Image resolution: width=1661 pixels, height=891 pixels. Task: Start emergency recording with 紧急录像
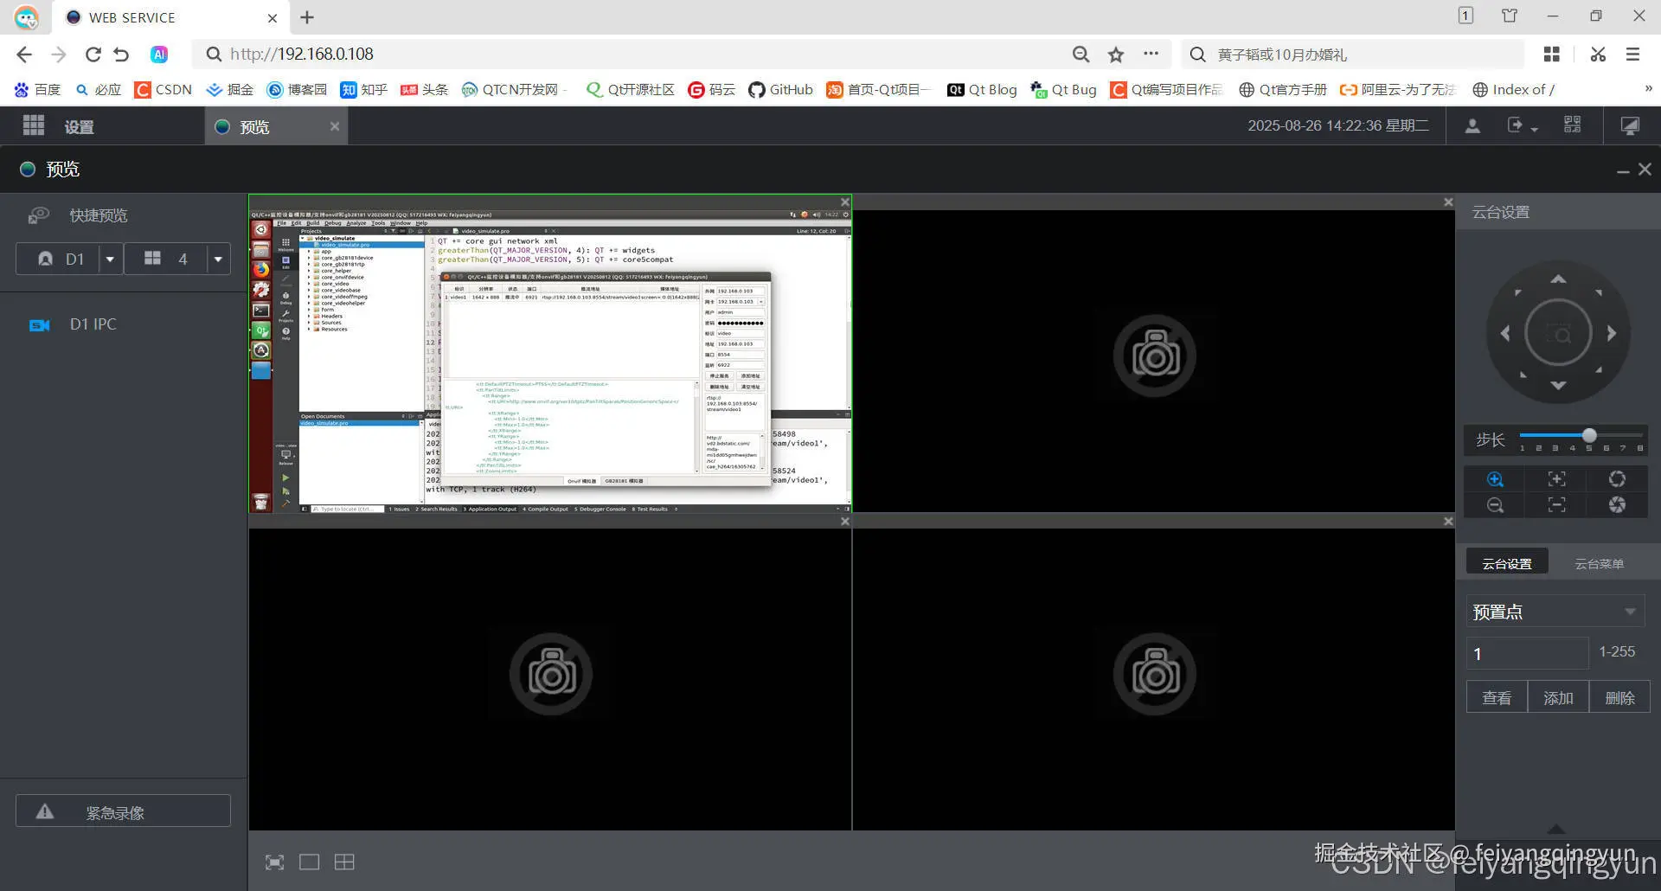pyautogui.click(x=123, y=811)
